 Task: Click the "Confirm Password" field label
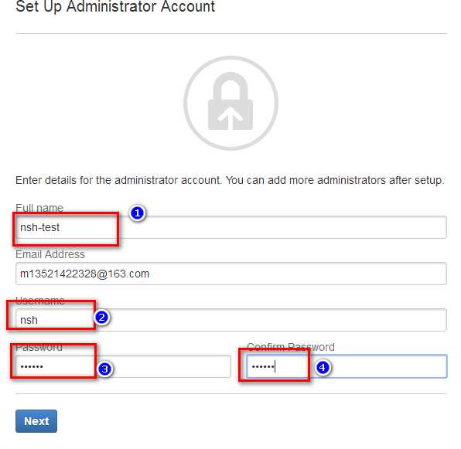point(291,347)
